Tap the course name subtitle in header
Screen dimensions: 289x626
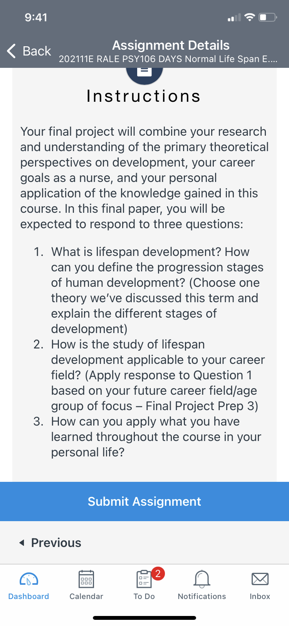[168, 59]
